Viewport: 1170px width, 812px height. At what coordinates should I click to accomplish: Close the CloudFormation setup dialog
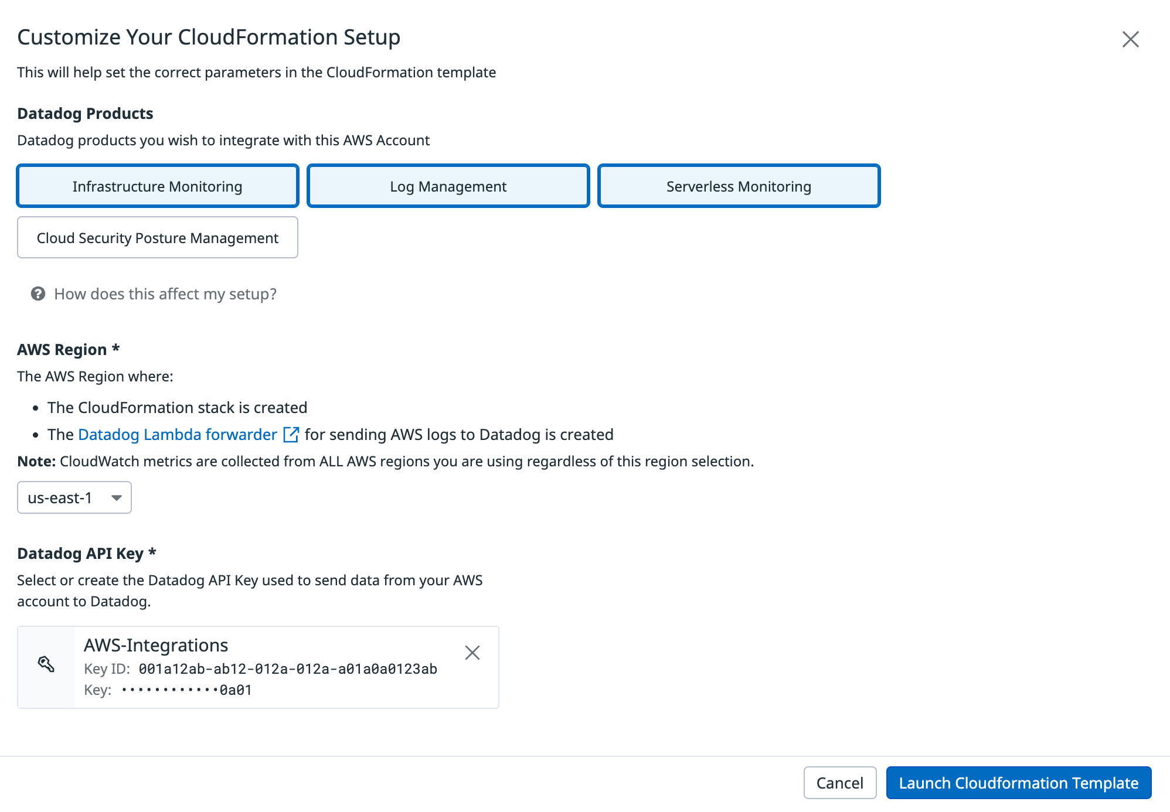(x=1130, y=39)
